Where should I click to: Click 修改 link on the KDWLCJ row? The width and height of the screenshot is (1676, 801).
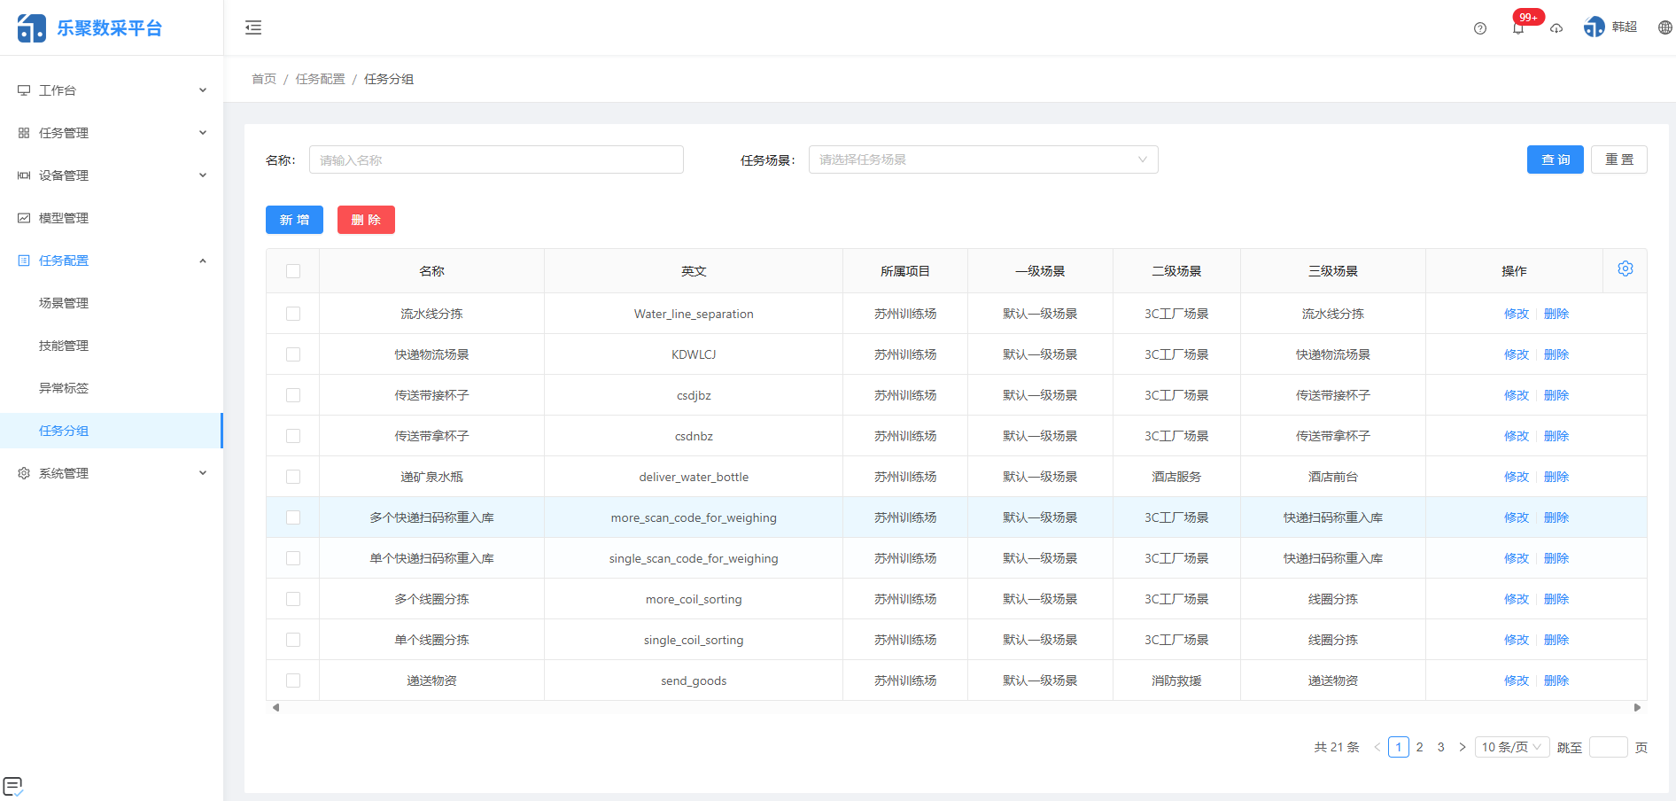click(1516, 354)
